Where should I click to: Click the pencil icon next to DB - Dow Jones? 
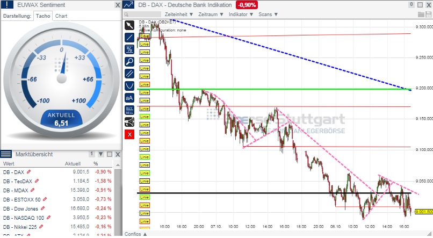[x=42, y=208]
